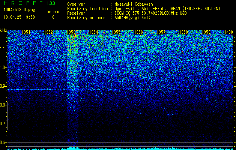Click the date stamp 10.04.25 13:50
Viewport: 236px width, 150px height.
pyautogui.click(x=19, y=17)
